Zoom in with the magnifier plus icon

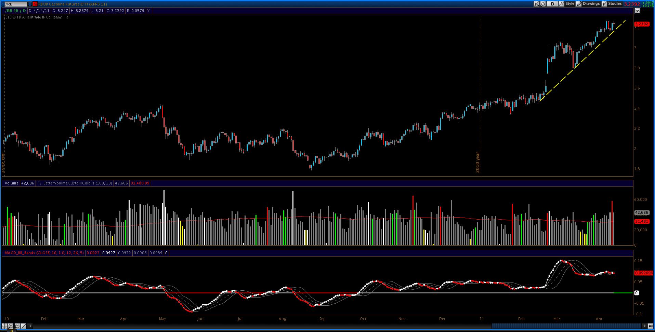pos(11,326)
